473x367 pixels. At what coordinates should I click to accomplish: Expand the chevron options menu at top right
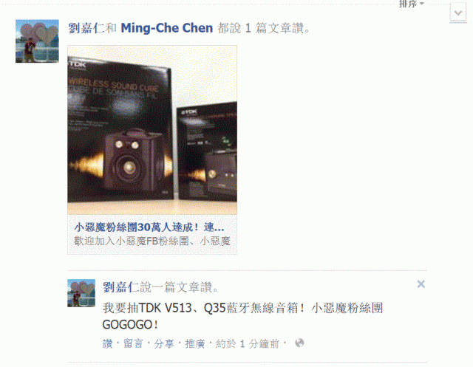tap(458, 13)
